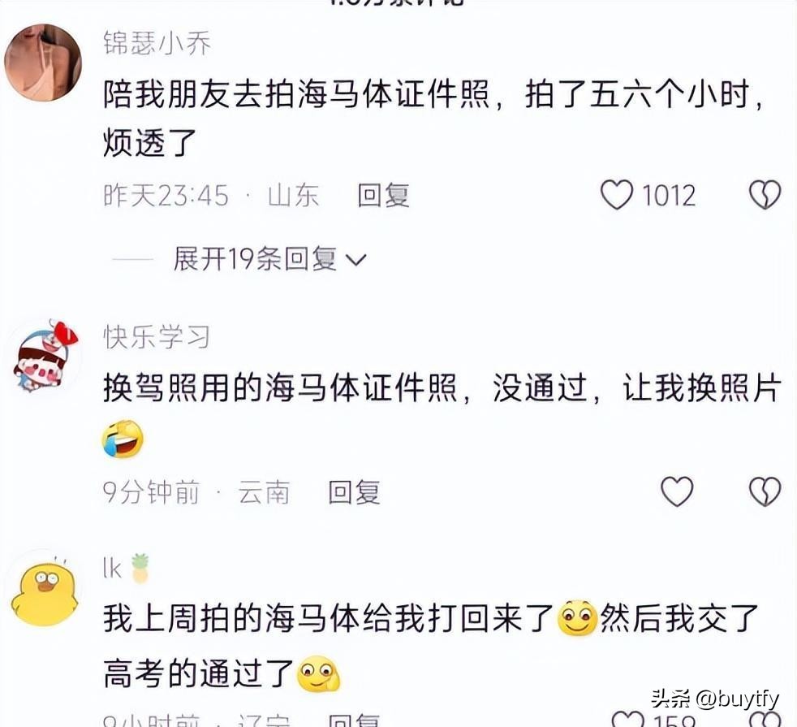This screenshot has height=727, width=797.
Task: Open username 快乐学习
Action: click(x=157, y=336)
